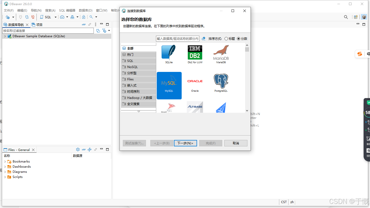The height and width of the screenshot is (208, 370).
Task: Expand the Scripts folder
Action: click(x=5, y=177)
